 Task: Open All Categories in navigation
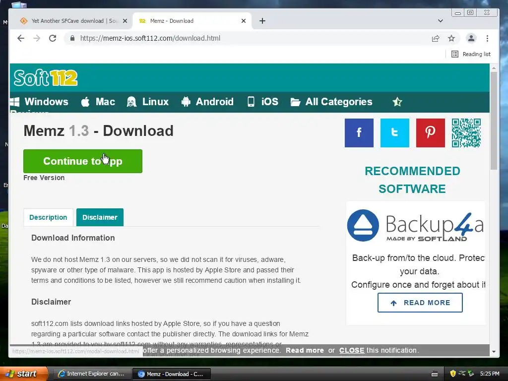[331, 102]
